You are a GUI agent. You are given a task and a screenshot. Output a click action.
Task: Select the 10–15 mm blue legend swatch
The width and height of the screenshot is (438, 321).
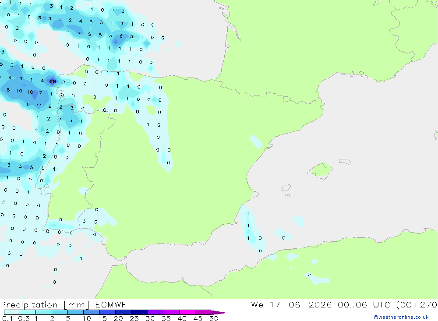click(x=92, y=312)
